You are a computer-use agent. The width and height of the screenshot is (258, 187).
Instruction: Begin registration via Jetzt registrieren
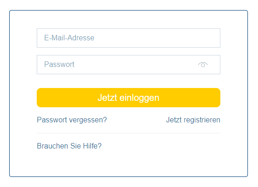point(193,120)
